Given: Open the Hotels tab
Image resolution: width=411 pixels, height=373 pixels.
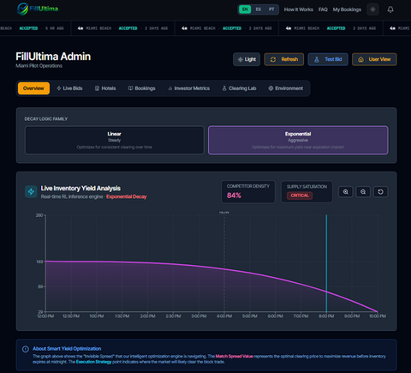Looking at the screenshot, I should [105, 88].
